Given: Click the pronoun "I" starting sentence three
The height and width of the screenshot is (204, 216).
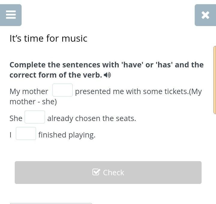Looking at the screenshot, I should 10,135.
